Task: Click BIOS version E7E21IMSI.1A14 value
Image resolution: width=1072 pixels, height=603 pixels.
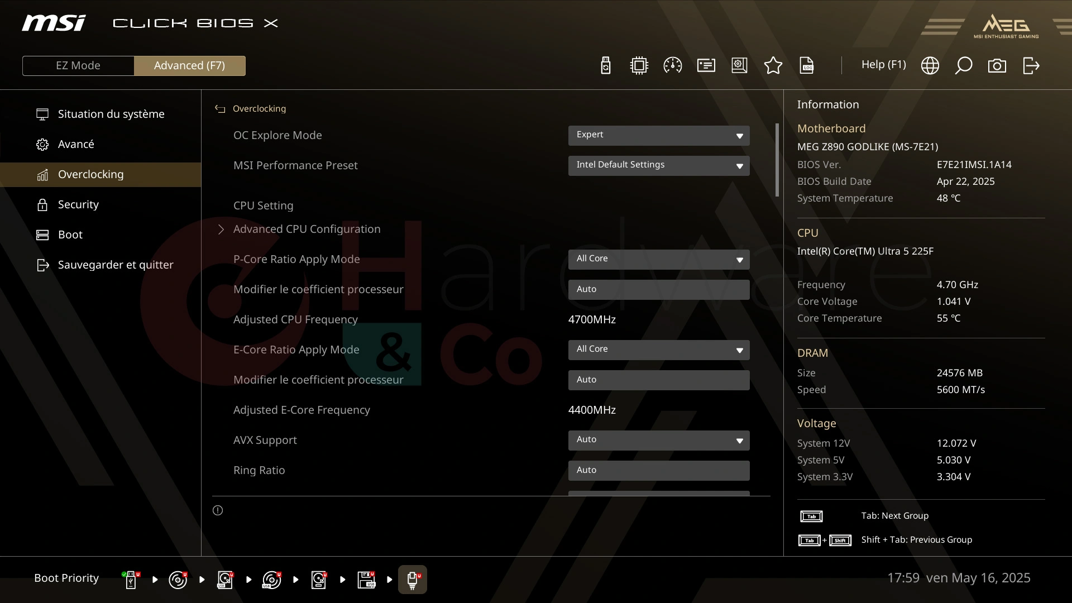Action: pyautogui.click(x=974, y=165)
